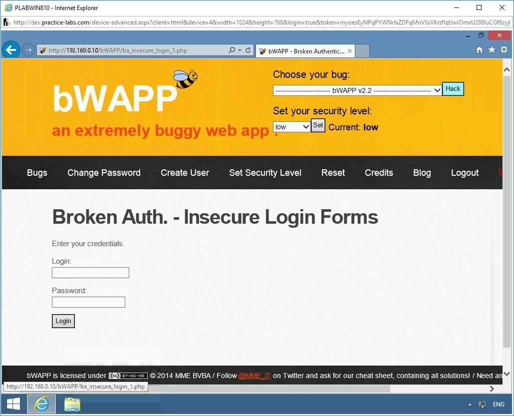Select Create User from the navigation menu
Viewport: 514px width, 416px height.
pyautogui.click(x=185, y=173)
